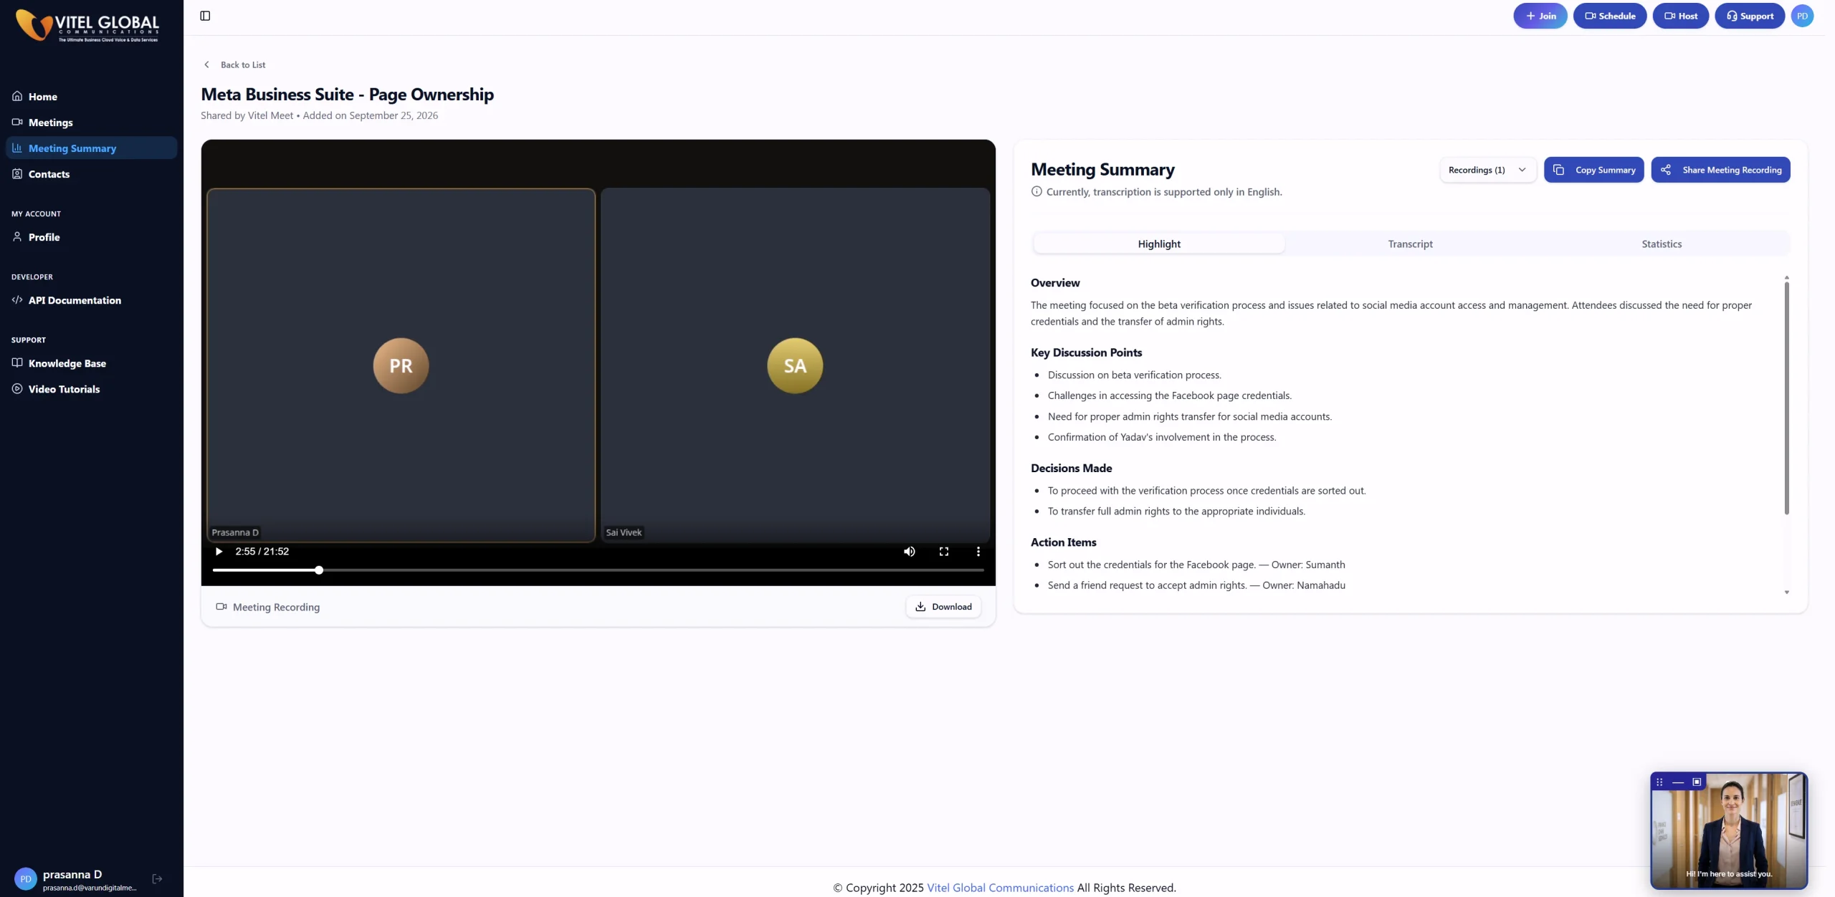Switch to the Highlight tab

click(1158, 244)
